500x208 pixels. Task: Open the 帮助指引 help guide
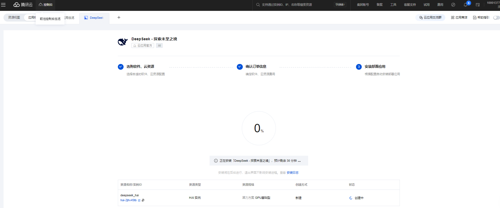point(481,17)
